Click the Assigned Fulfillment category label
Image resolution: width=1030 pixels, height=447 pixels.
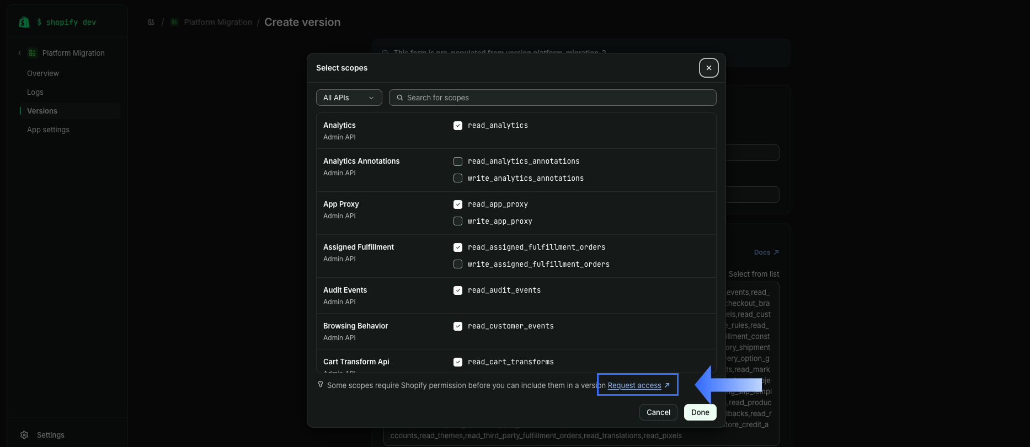point(359,247)
